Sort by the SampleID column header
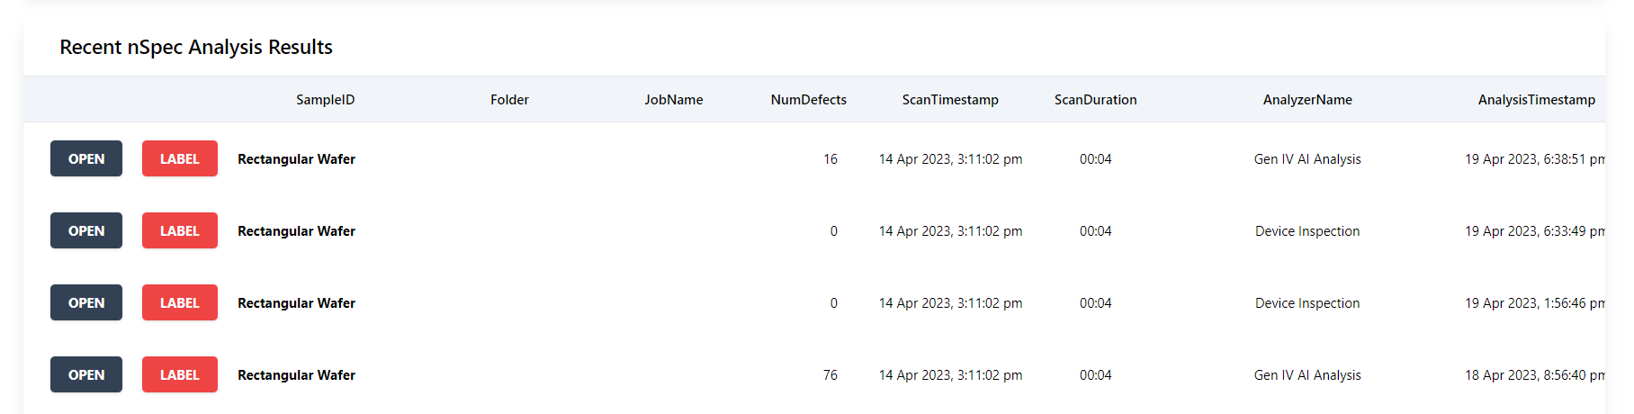1634x414 pixels. point(325,100)
